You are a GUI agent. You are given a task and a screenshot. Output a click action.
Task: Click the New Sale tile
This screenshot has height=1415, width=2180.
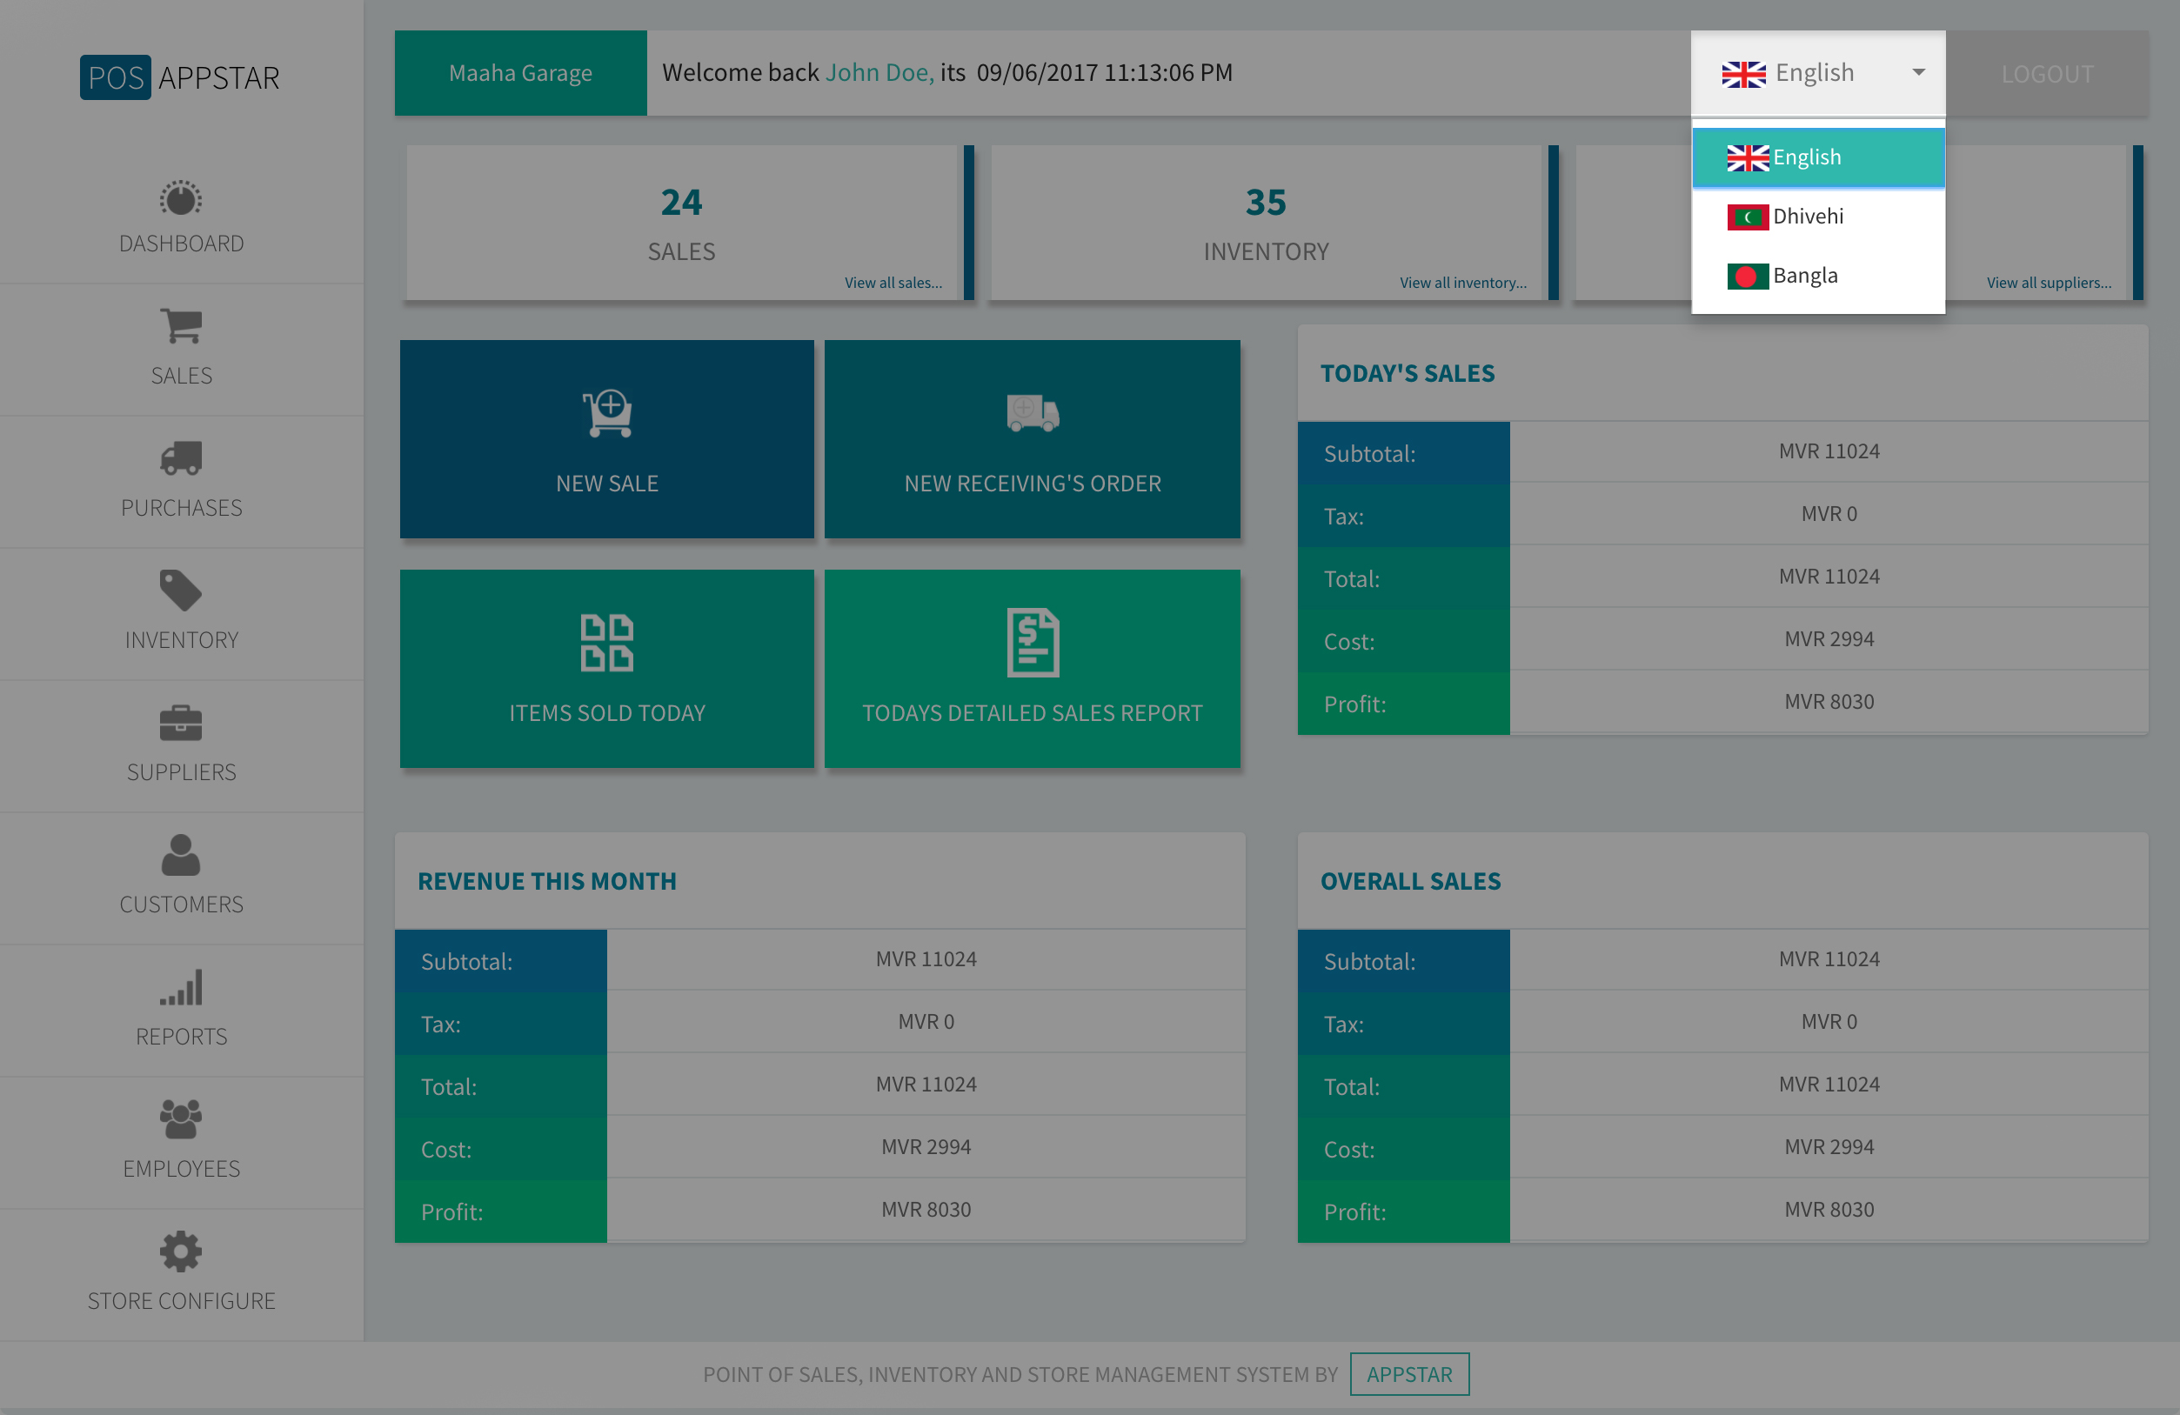click(x=606, y=439)
